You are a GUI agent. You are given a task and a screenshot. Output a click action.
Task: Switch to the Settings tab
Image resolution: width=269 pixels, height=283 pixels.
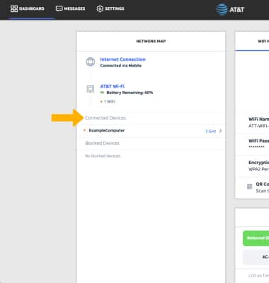point(110,8)
